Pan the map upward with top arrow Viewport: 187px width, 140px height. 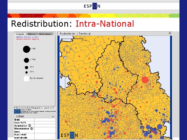[67, 46]
